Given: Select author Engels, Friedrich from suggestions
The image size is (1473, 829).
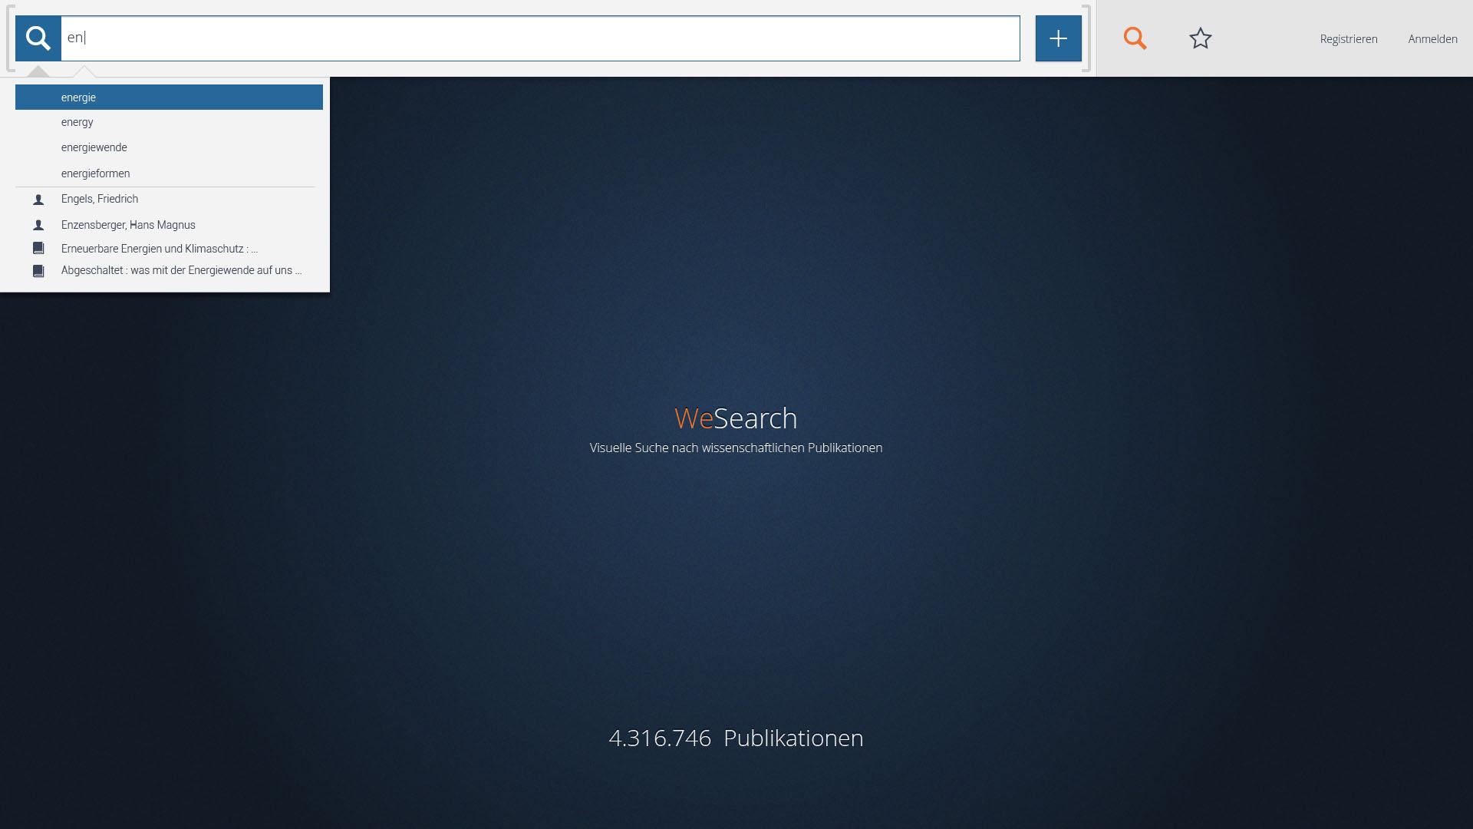Looking at the screenshot, I should tap(99, 199).
